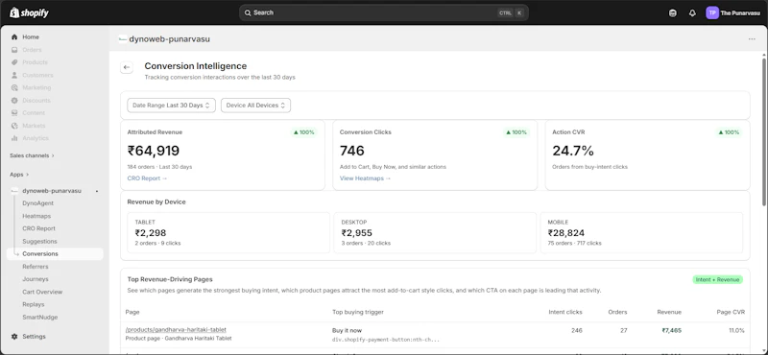Open Heatmaps in the sidebar
Screen dimensions: 768x355
[x=36, y=216]
